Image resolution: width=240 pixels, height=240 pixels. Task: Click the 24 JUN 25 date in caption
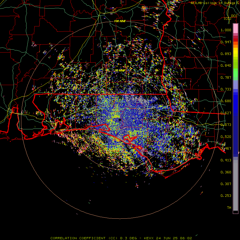tap(167, 238)
